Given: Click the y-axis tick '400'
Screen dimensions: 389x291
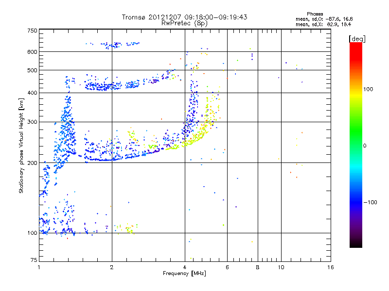Looking at the screenshot, I should 32,93.
